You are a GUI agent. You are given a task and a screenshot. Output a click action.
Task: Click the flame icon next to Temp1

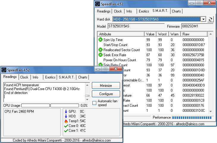(66, 121)
